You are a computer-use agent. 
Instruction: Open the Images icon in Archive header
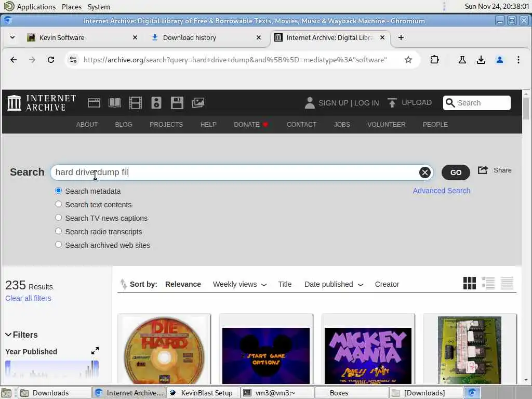(x=198, y=103)
